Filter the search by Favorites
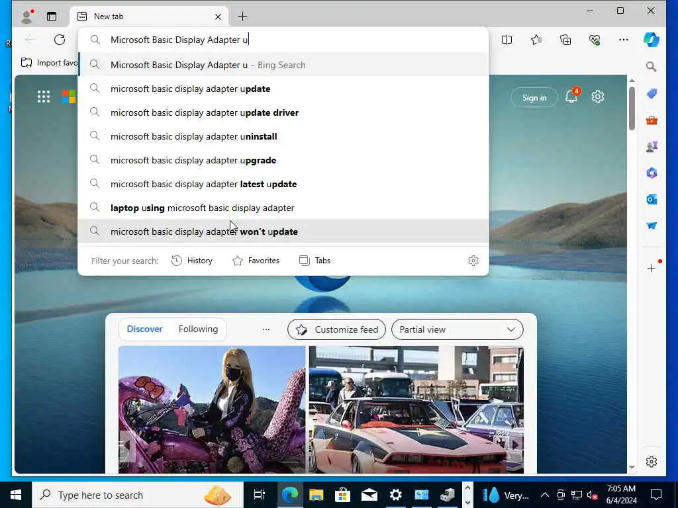The image size is (678, 508). (x=256, y=261)
